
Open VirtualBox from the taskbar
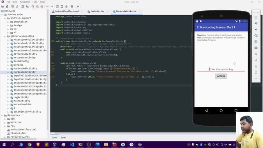(x=55, y=144)
